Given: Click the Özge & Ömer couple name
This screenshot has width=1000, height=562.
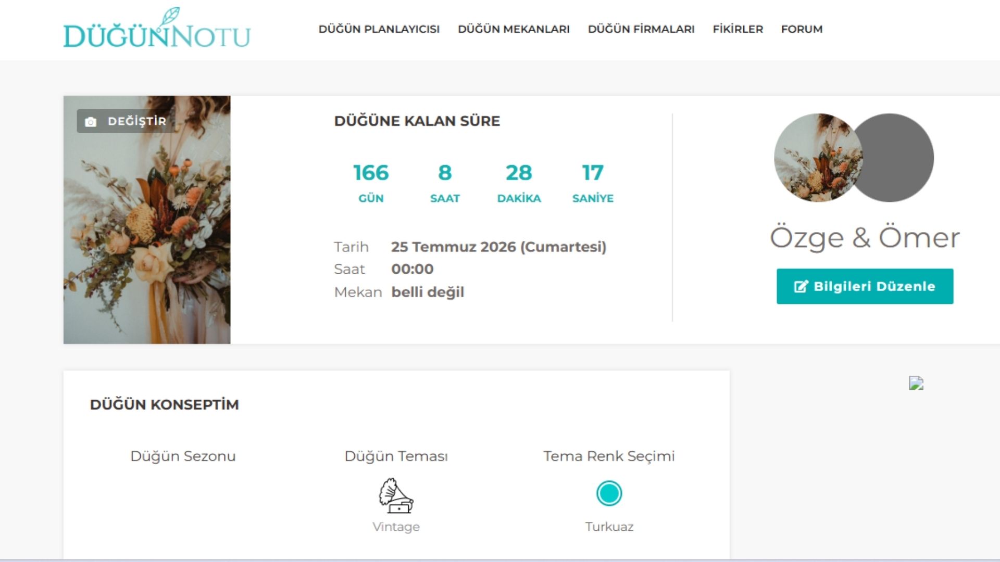Looking at the screenshot, I should (x=865, y=237).
